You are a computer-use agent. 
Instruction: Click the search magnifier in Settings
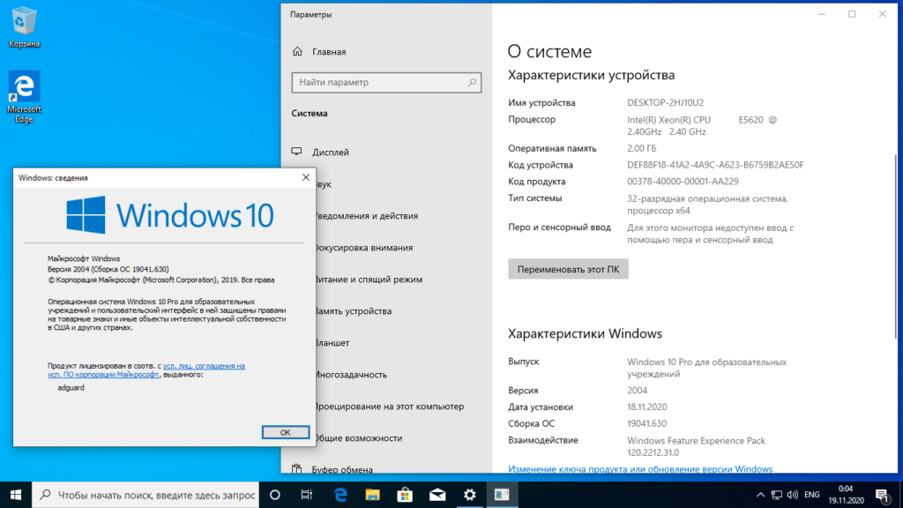pyautogui.click(x=472, y=82)
